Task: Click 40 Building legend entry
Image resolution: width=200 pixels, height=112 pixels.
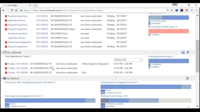Action: (110, 106)
